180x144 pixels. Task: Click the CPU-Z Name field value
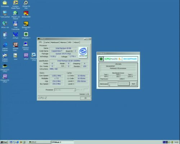tap(63, 48)
